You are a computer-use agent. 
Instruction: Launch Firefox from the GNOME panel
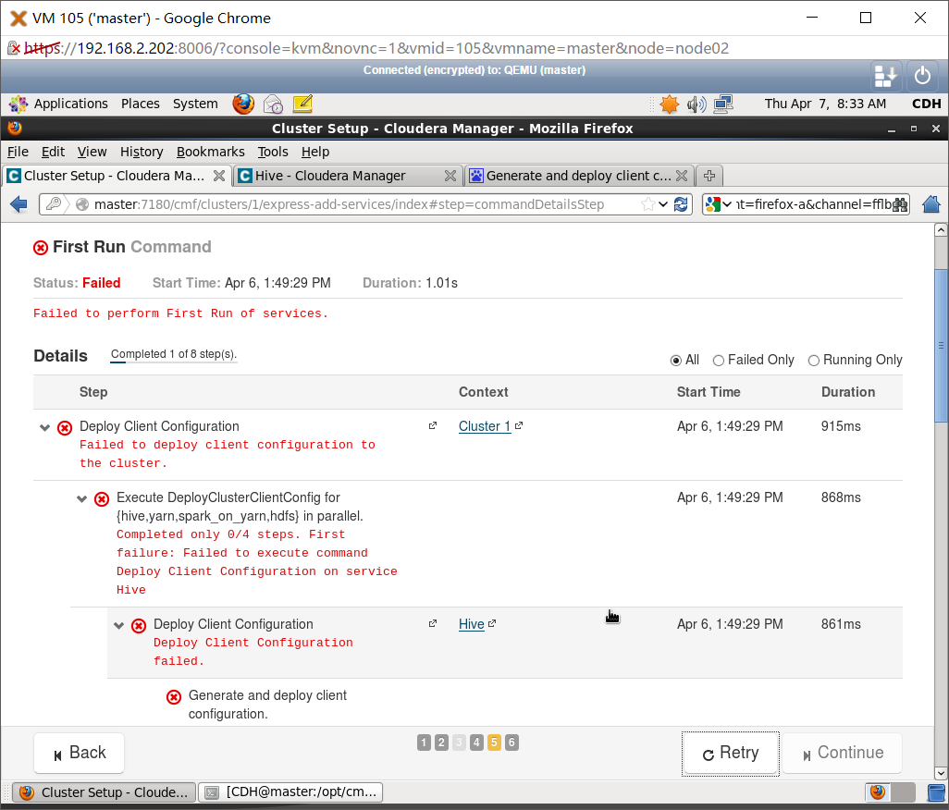click(243, 104)
